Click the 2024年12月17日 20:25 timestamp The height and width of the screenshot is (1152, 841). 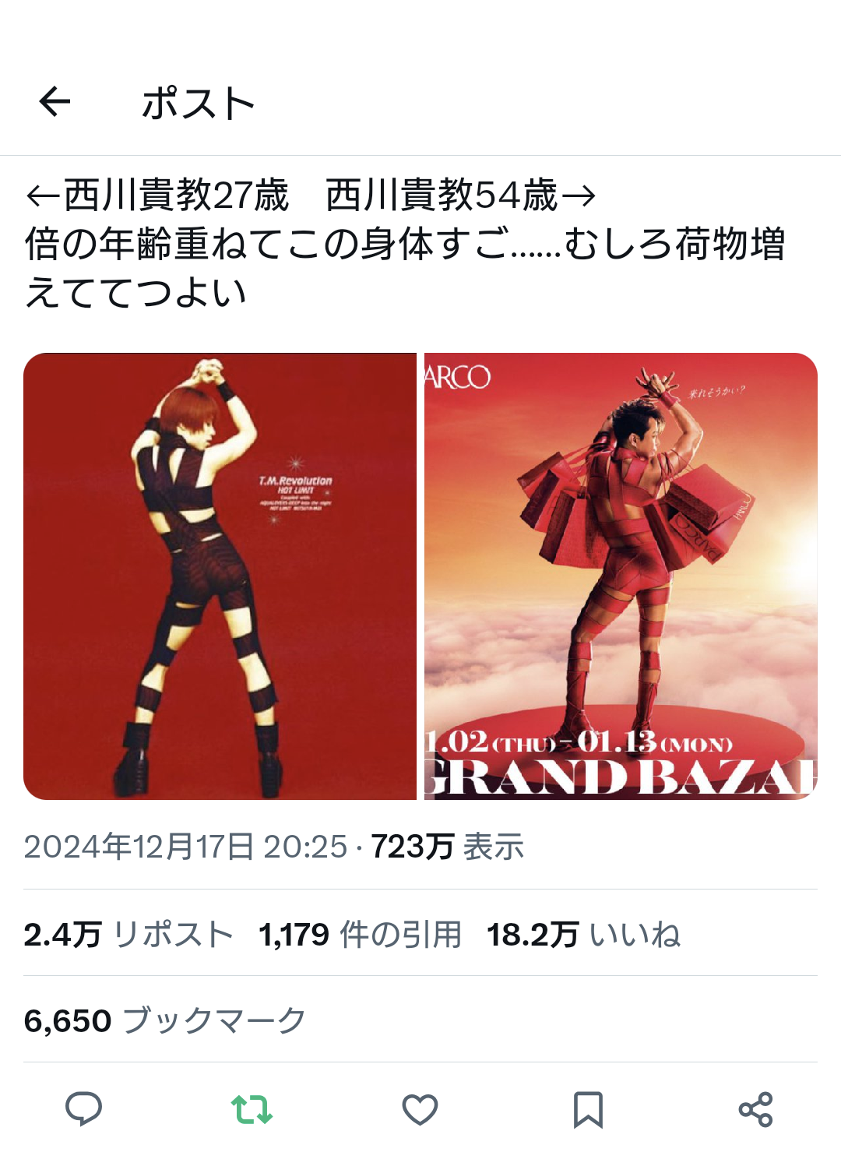185,847
